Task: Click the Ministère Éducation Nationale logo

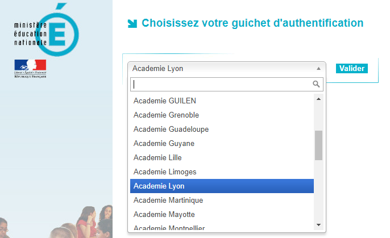Action: pyautogui.click(x=47, y=30)
